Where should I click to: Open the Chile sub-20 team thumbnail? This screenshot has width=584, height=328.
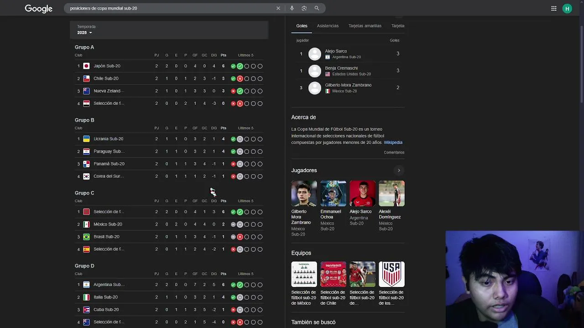[x=333, y=274]
